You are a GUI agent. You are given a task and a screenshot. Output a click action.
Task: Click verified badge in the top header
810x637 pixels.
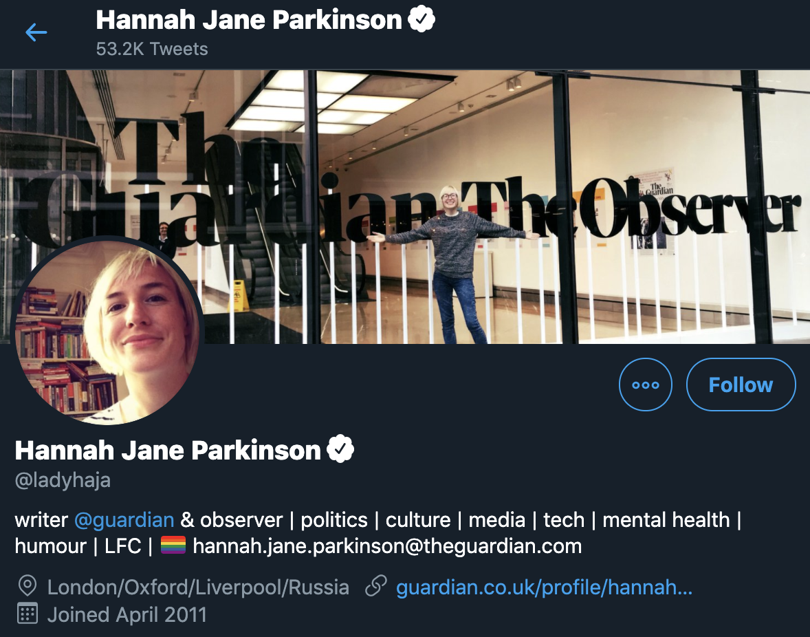[x=421, y=19]
